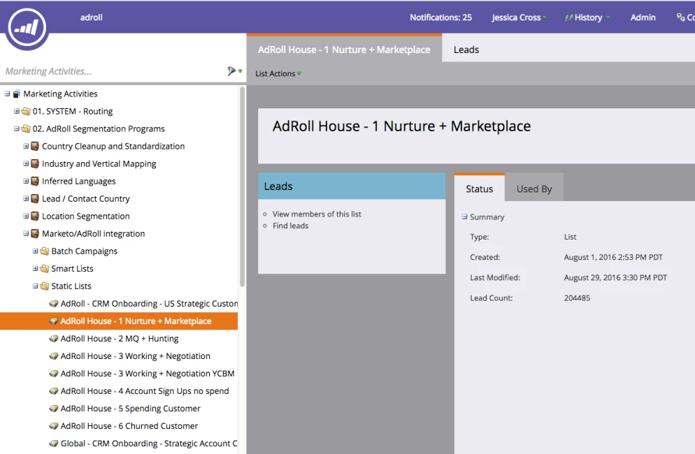Image resolution: width=695 pixels, height=454 pixels.
Task: Click the 02. AdRoll Segmentation Programs folder icon
Action: click(x=26, y=129)
